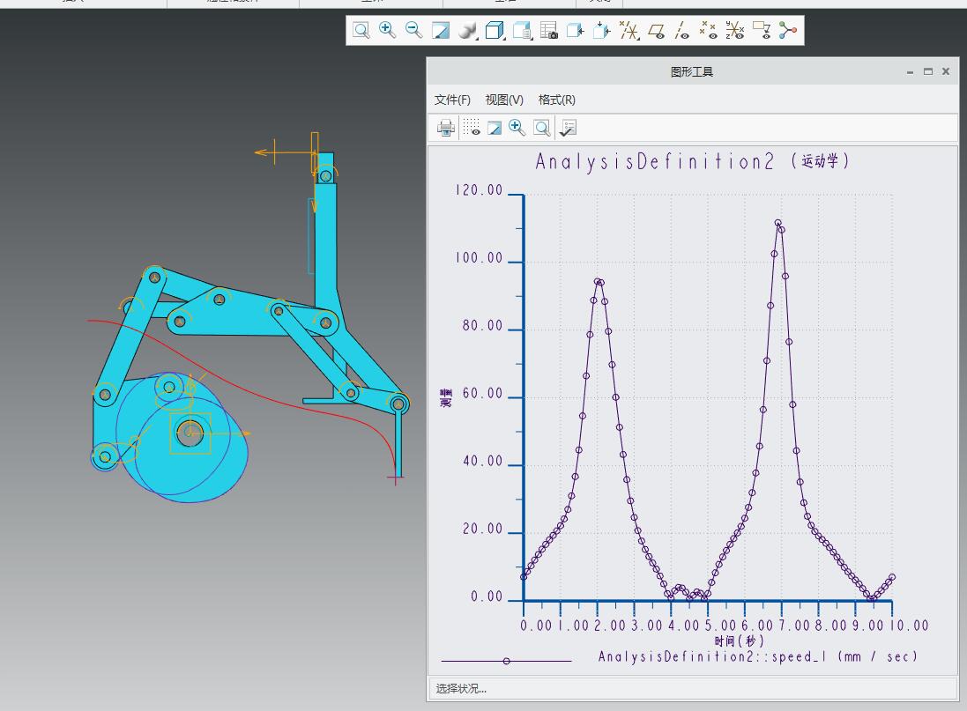The image size is (967, 711).
Task: Toggle datum axis display
Action: click(681, 30)
